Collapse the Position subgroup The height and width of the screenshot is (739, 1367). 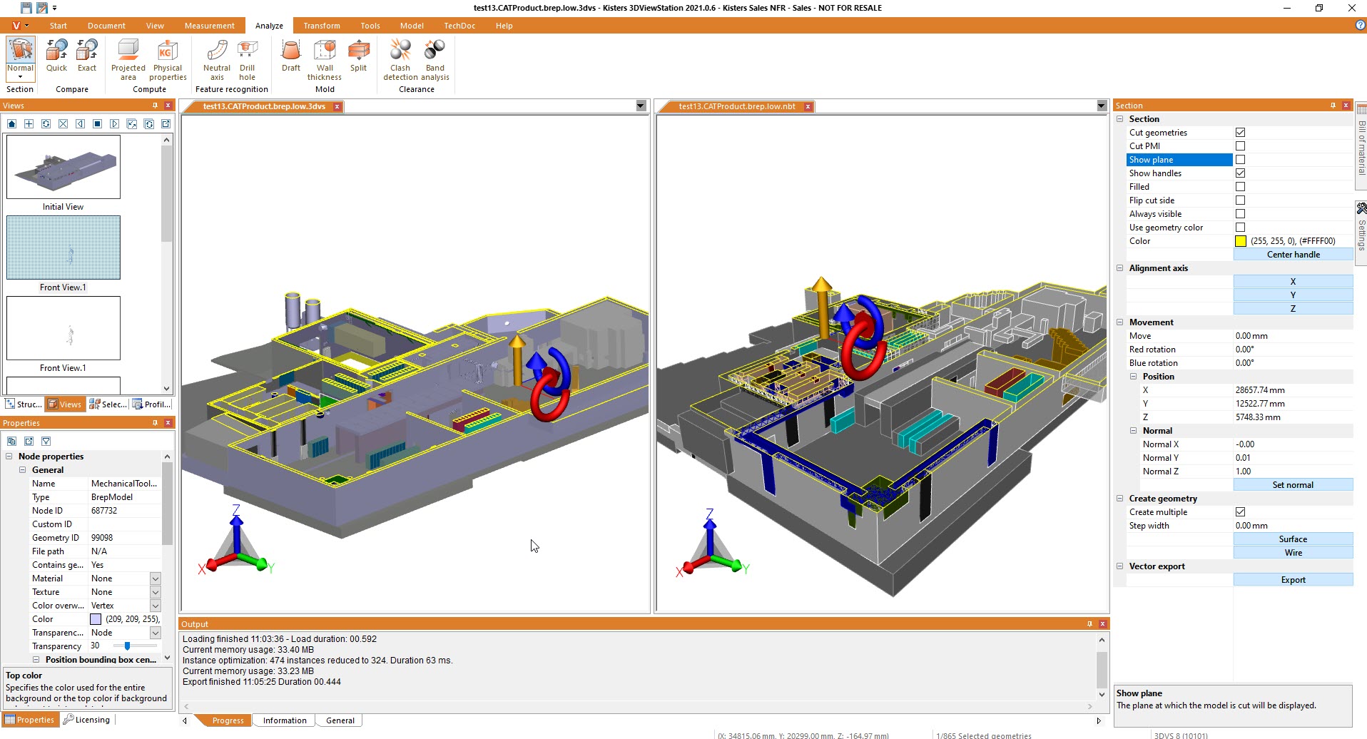(x=1133, y=377)
